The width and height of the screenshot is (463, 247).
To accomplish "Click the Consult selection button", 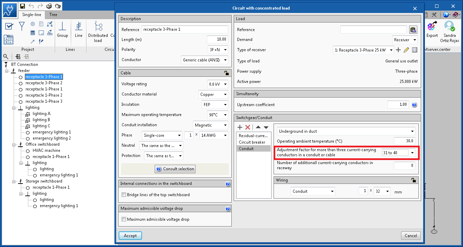I will (175, 169).
